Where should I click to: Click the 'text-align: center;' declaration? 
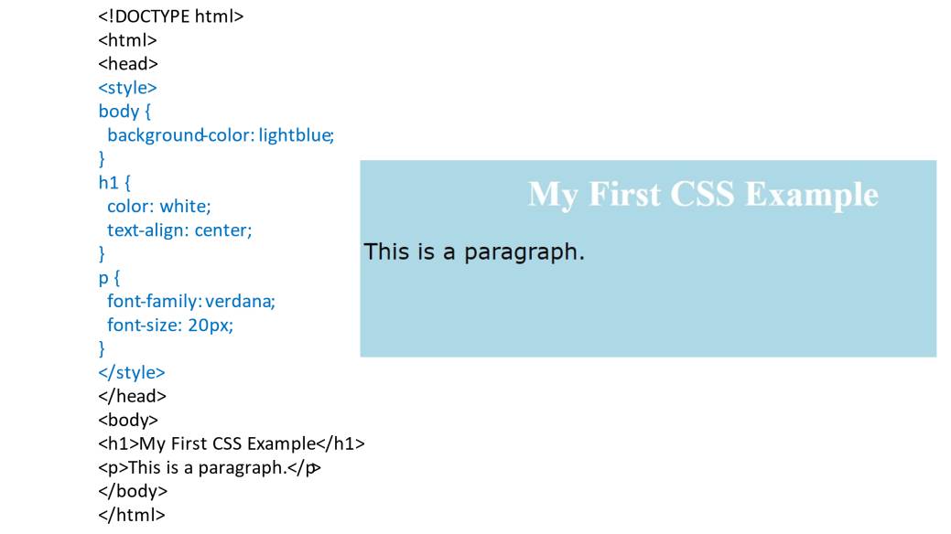coord(179,230)
